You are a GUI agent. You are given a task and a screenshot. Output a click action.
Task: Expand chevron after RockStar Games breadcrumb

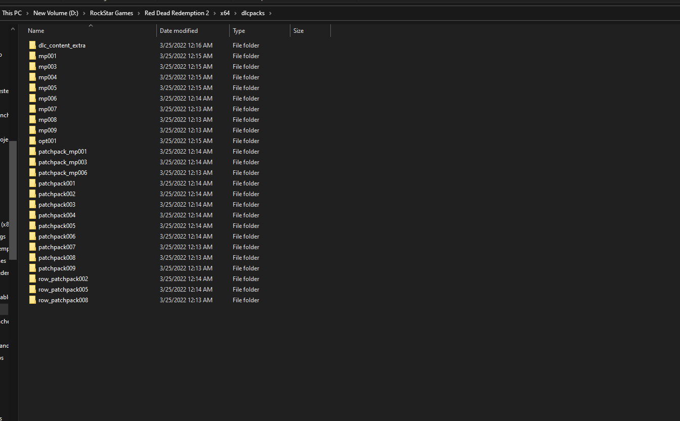[x=139, y=13]
